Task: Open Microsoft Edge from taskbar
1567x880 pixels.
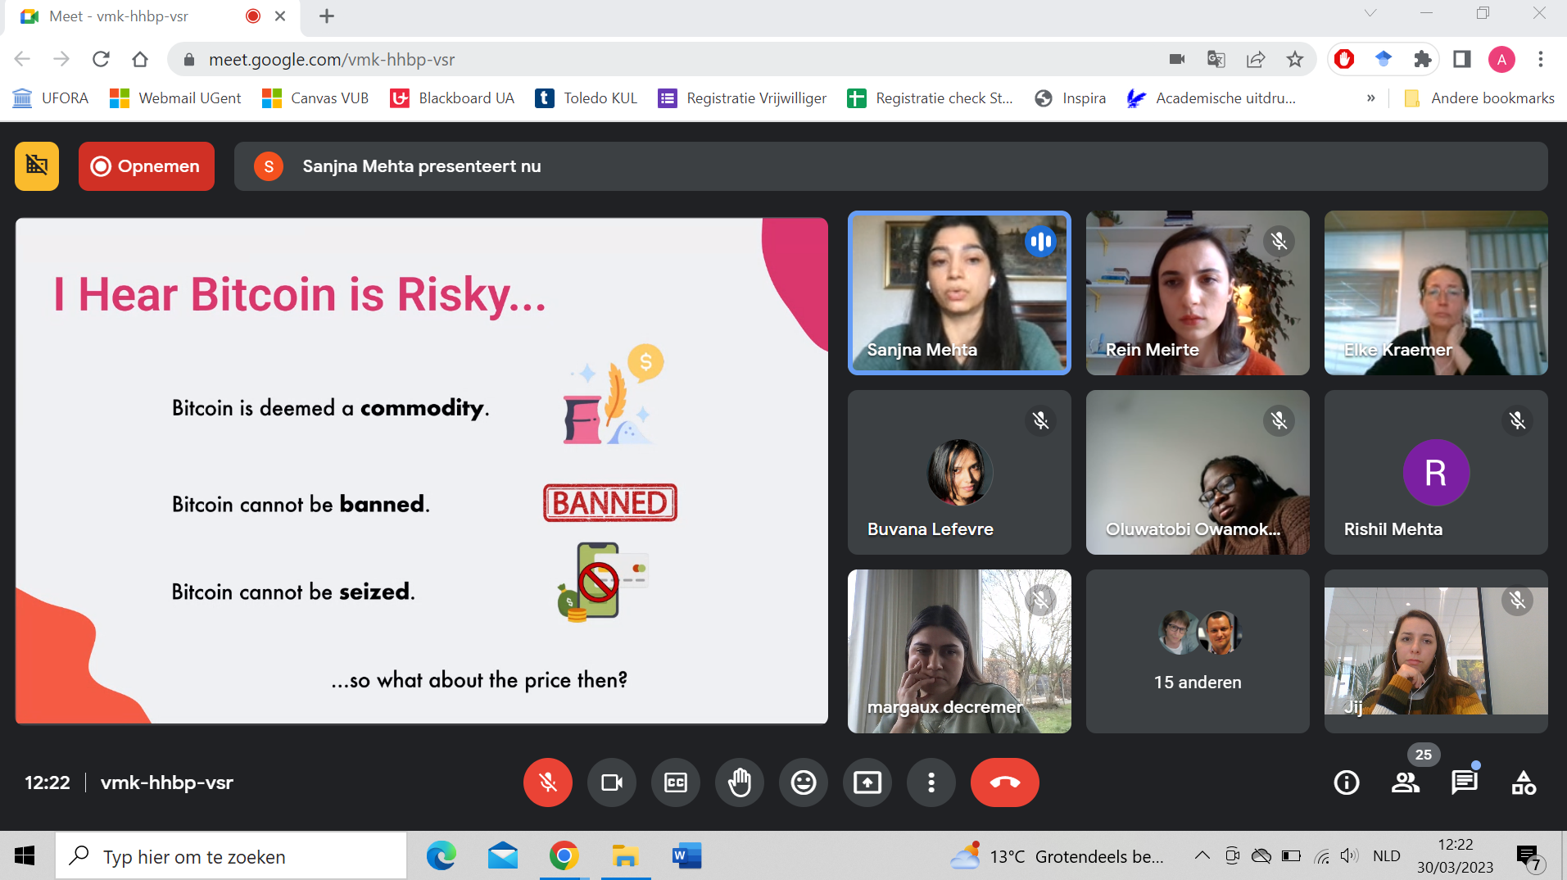Action: point(442,856)
